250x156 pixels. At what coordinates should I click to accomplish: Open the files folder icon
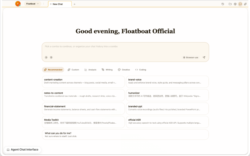[230, 4]
